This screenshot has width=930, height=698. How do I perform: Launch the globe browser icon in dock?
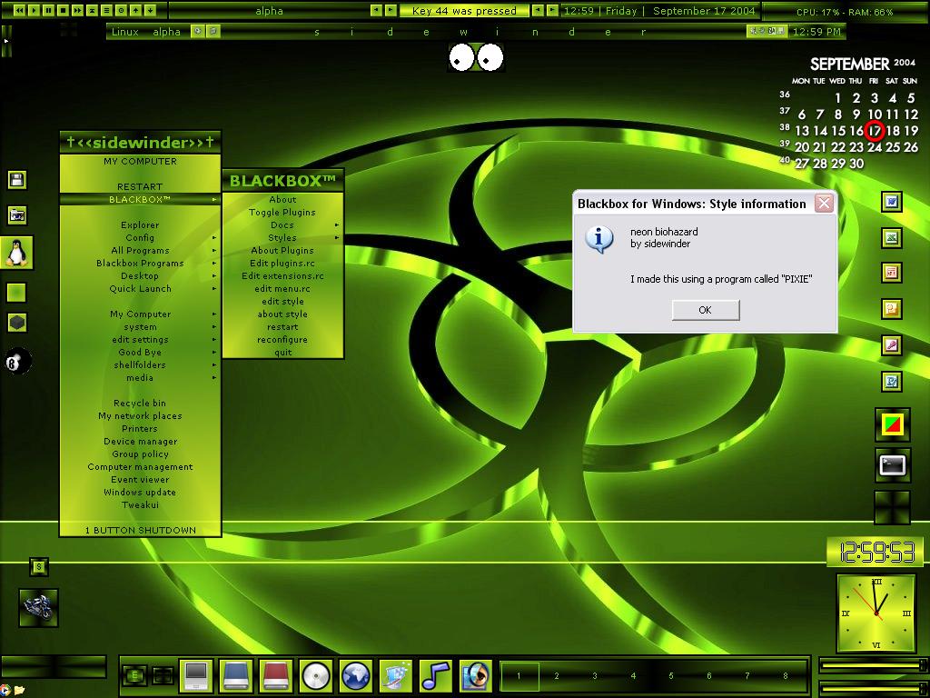point(356,675)
